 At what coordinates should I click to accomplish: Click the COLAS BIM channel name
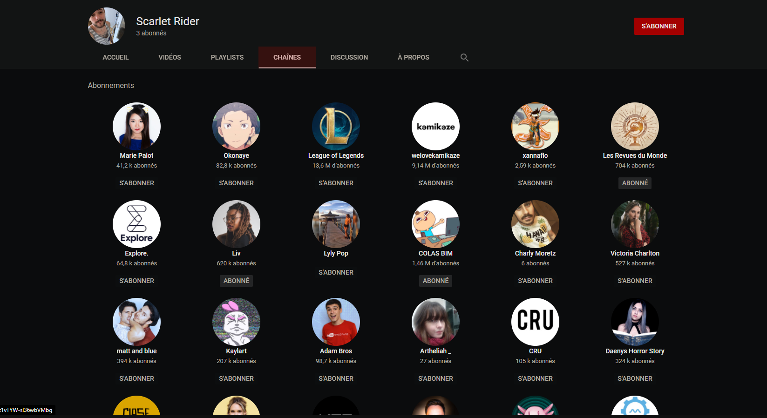[435, 253]
